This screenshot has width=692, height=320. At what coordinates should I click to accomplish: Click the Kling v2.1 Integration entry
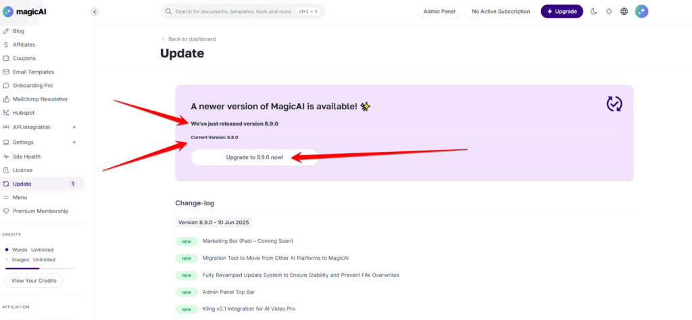tap(249, 309)
